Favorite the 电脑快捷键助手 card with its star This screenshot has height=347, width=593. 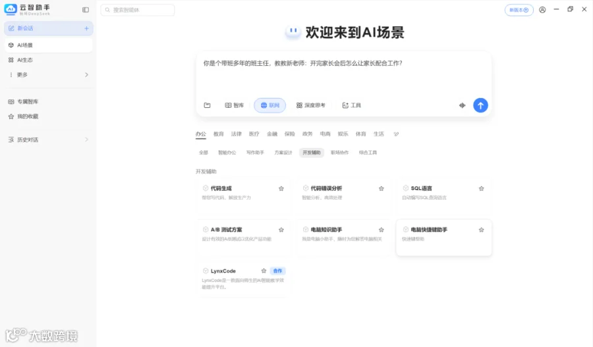pyautogui.click(x=481, y=230)
